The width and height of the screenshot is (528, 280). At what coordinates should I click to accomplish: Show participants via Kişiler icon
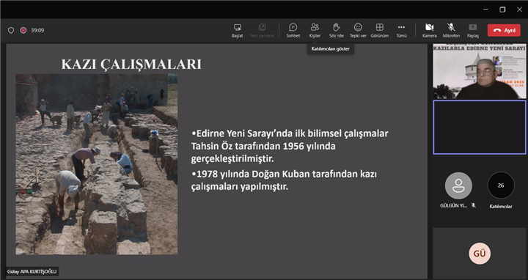point(315,30)
